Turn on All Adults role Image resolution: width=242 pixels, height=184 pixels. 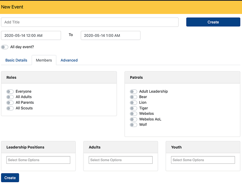point(10,97)
